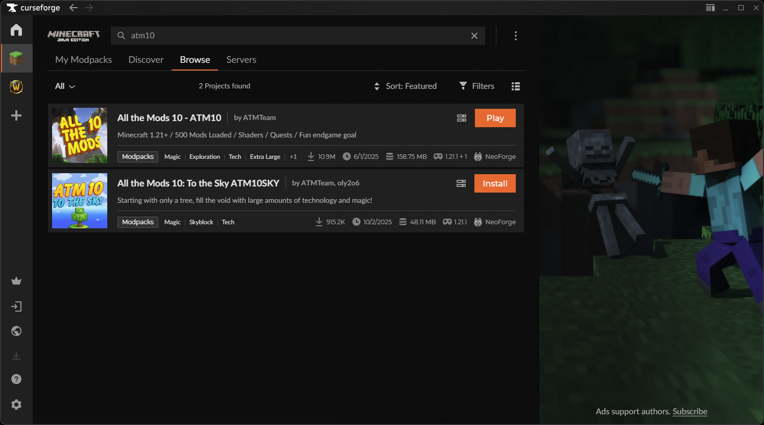Clear the atm10 search text with X
Screen dimensions: 764x425
click(x=474, y=36)
